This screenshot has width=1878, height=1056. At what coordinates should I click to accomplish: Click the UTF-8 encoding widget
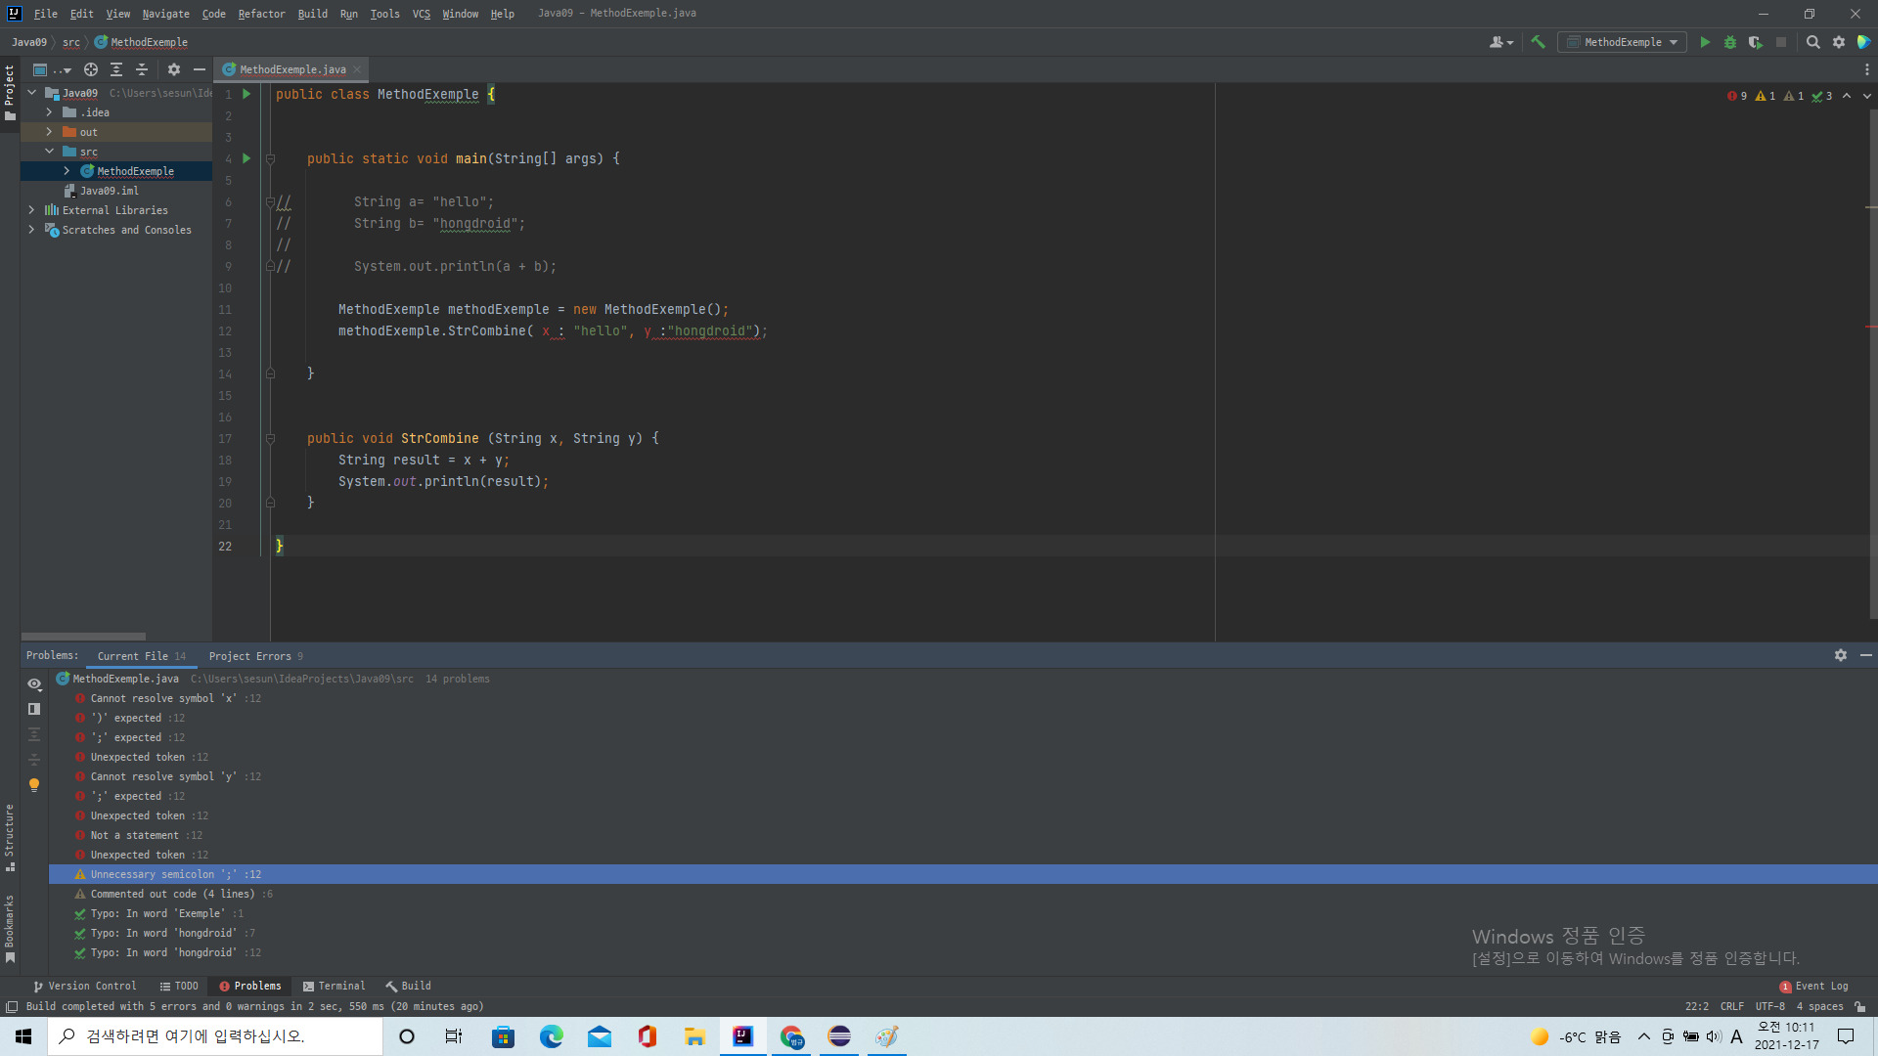[1770, 1006]
